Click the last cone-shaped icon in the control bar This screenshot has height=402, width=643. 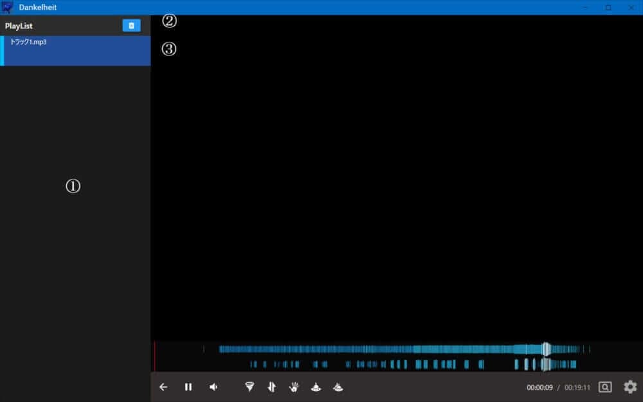(x=338, y=387)
